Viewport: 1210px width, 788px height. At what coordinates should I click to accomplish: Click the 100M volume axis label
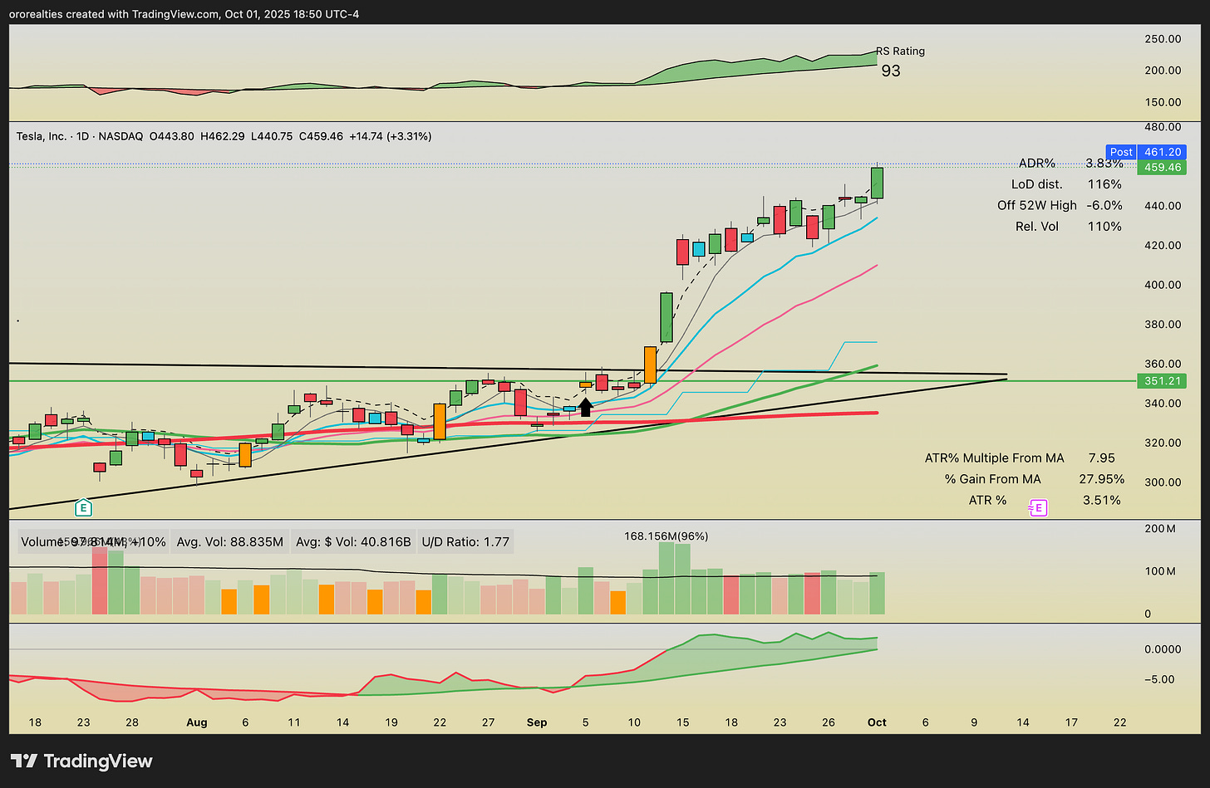1159,571
